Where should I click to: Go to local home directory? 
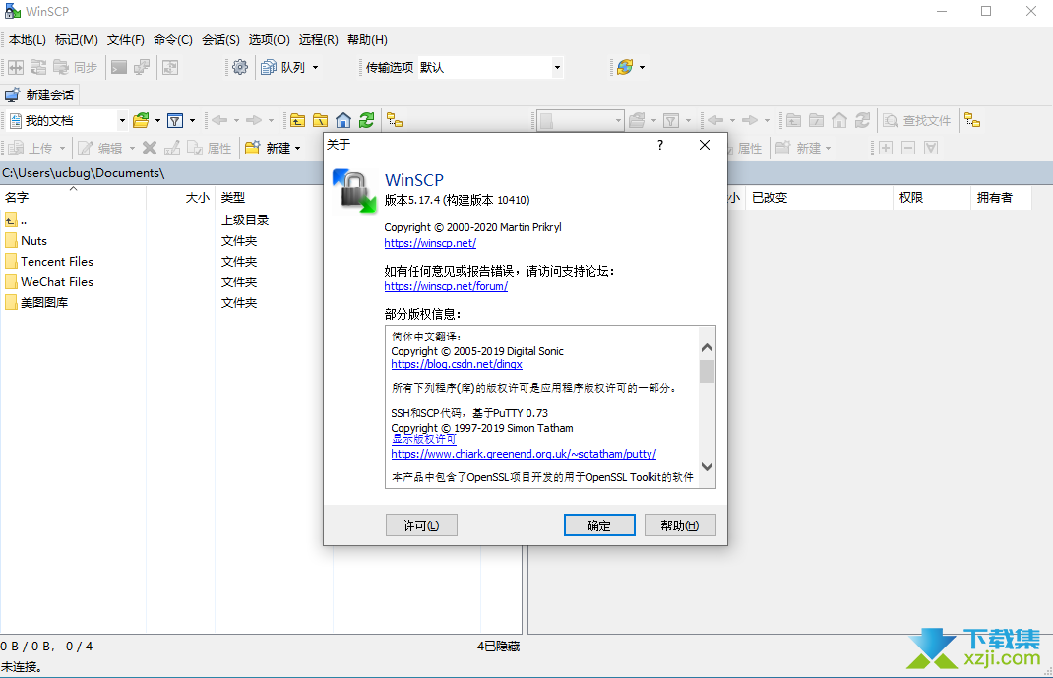[343, 121]
